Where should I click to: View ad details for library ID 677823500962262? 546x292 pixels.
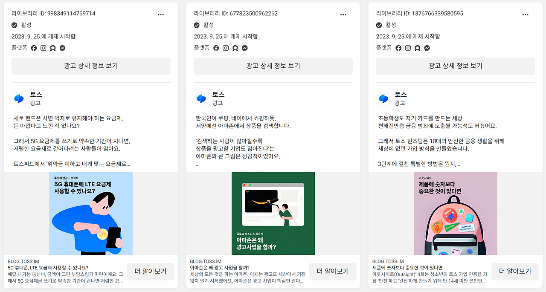coord(273,66)
